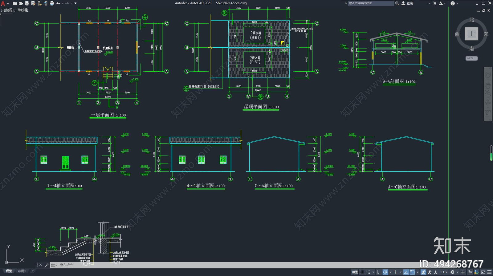This screenshot has height=276, width=493.
Task: Add a new layout with plus tab
Action: coord(33,271)
